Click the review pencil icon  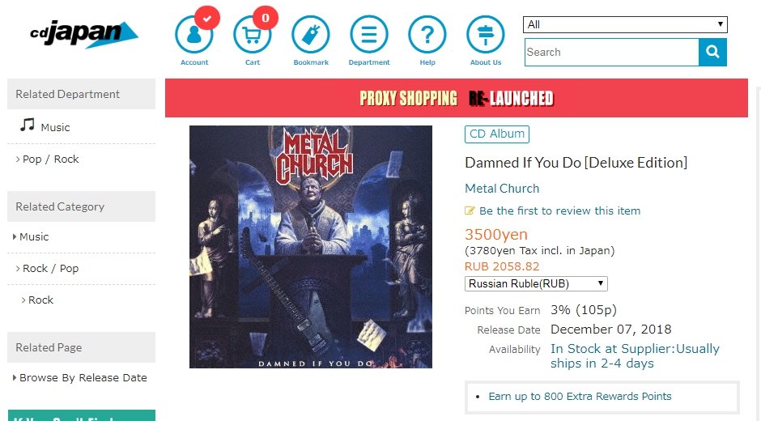click(x=470, y=210)
